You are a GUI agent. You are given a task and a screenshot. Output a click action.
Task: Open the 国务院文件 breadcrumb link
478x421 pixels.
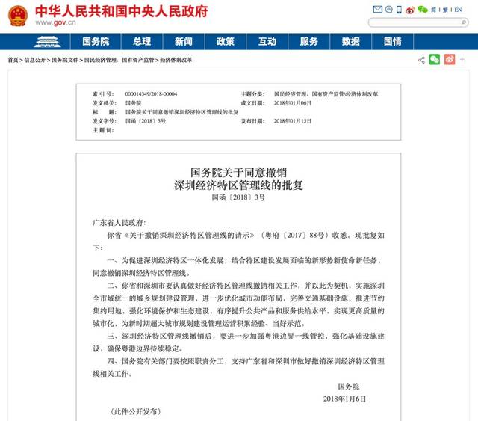65,60
